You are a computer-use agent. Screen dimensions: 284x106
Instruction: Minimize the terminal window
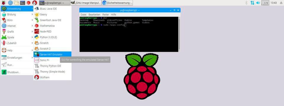click(170, 10)
